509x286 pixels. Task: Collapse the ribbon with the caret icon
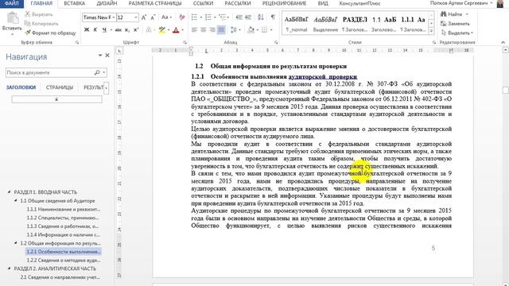click(x=503, y=42)
